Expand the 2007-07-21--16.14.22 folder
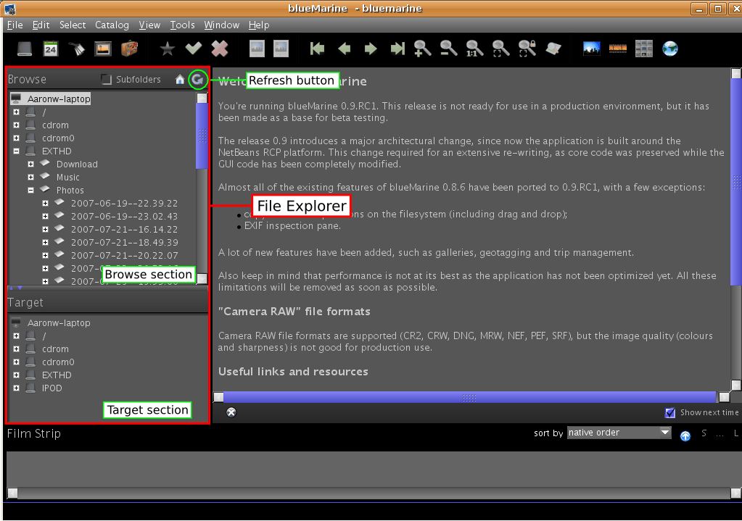Image resolution: width=742 pixels, height=521 pixels. [45, 229]
